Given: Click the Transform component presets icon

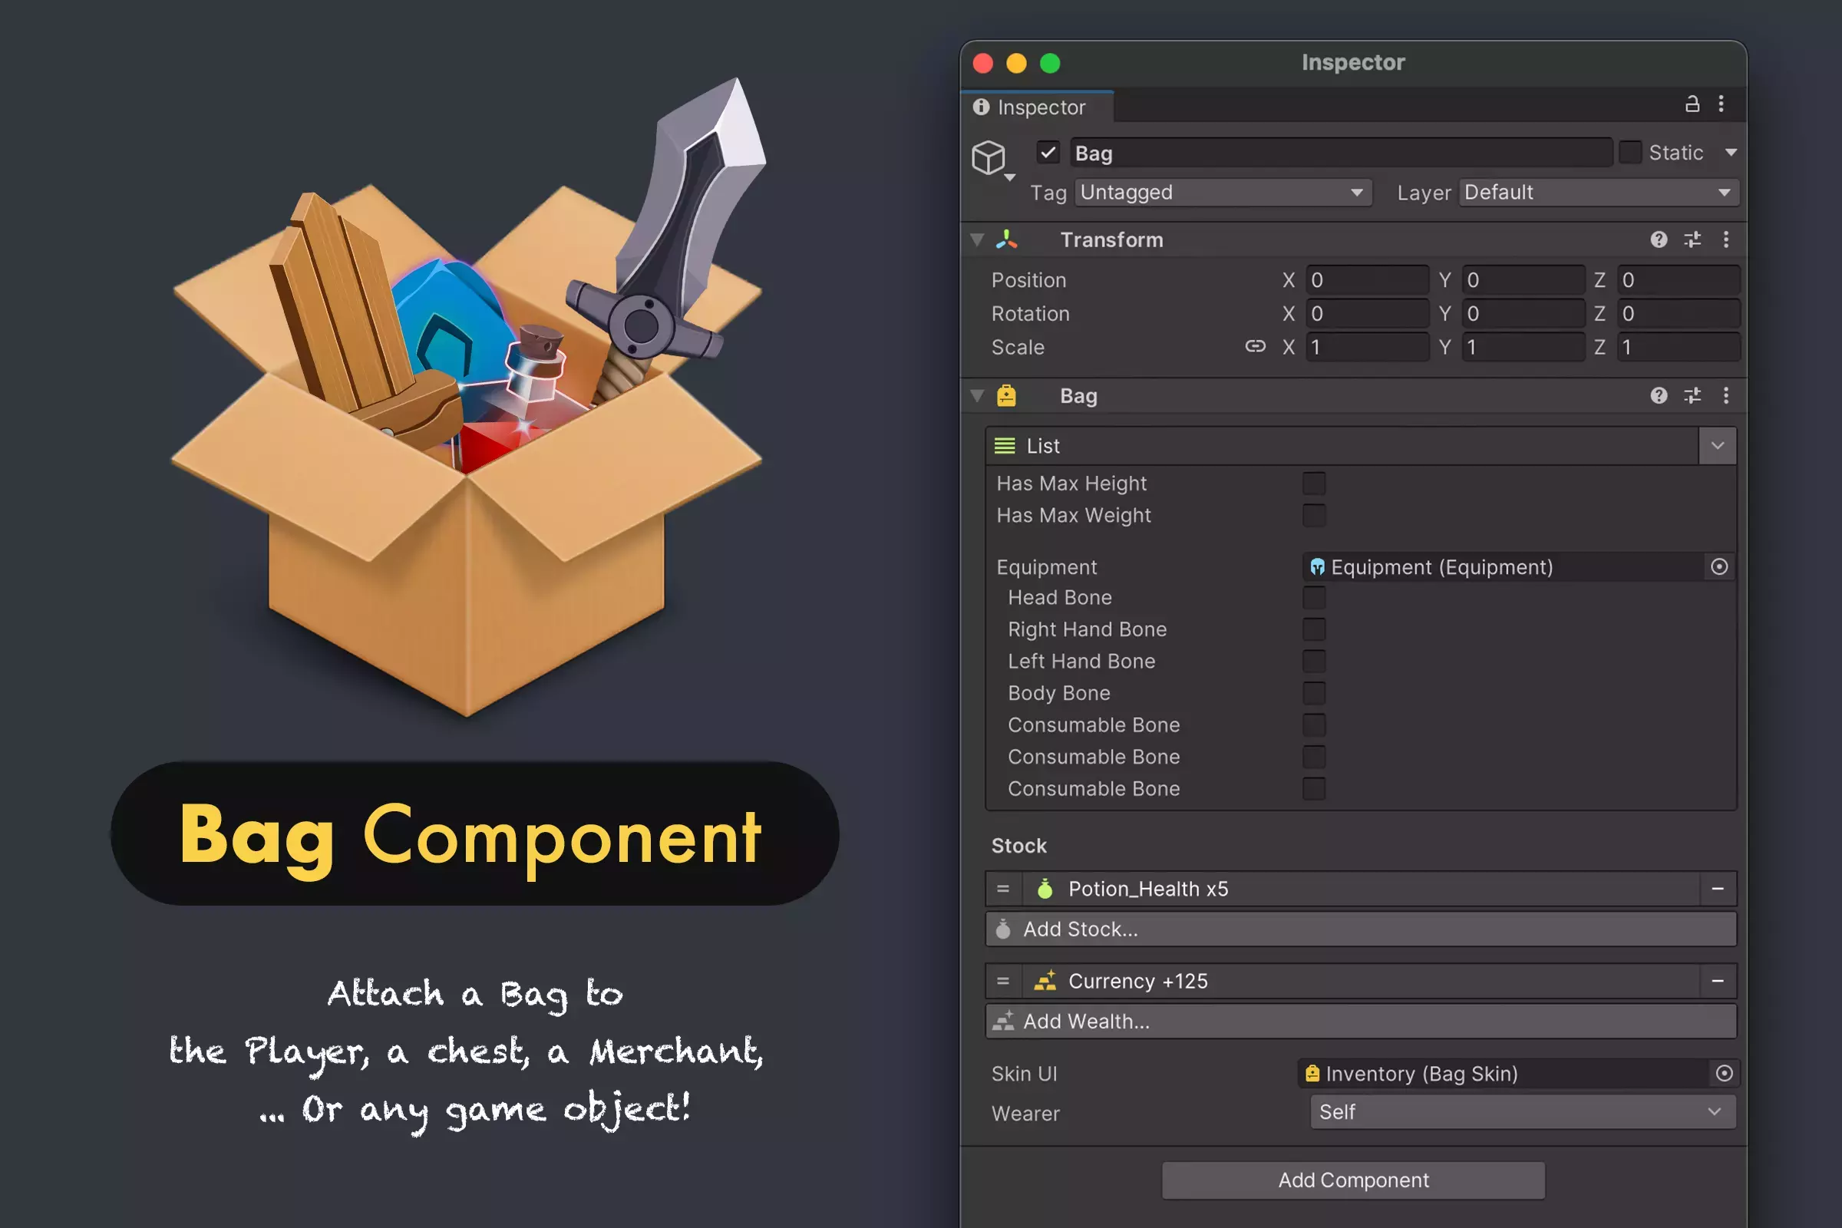Looking at the screenshot, I should 1692,239.
